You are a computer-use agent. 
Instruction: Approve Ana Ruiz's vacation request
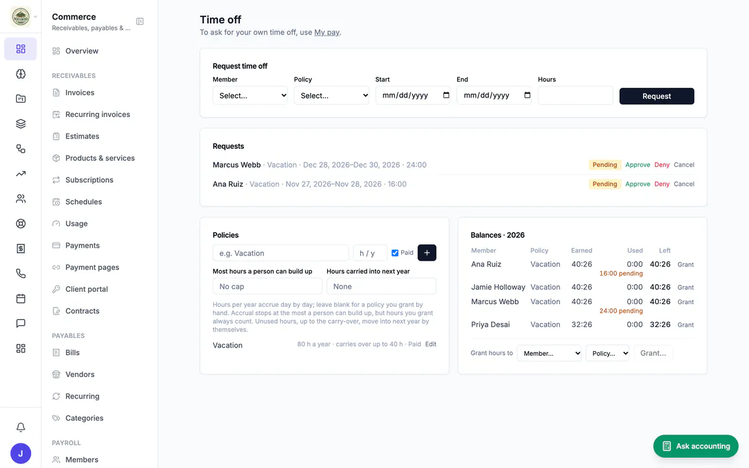point(637,184)
